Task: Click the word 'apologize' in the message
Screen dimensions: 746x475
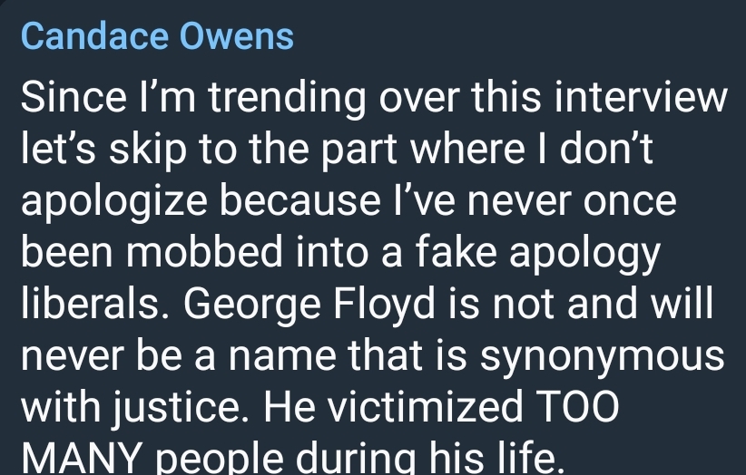Action: click(114, 203)
